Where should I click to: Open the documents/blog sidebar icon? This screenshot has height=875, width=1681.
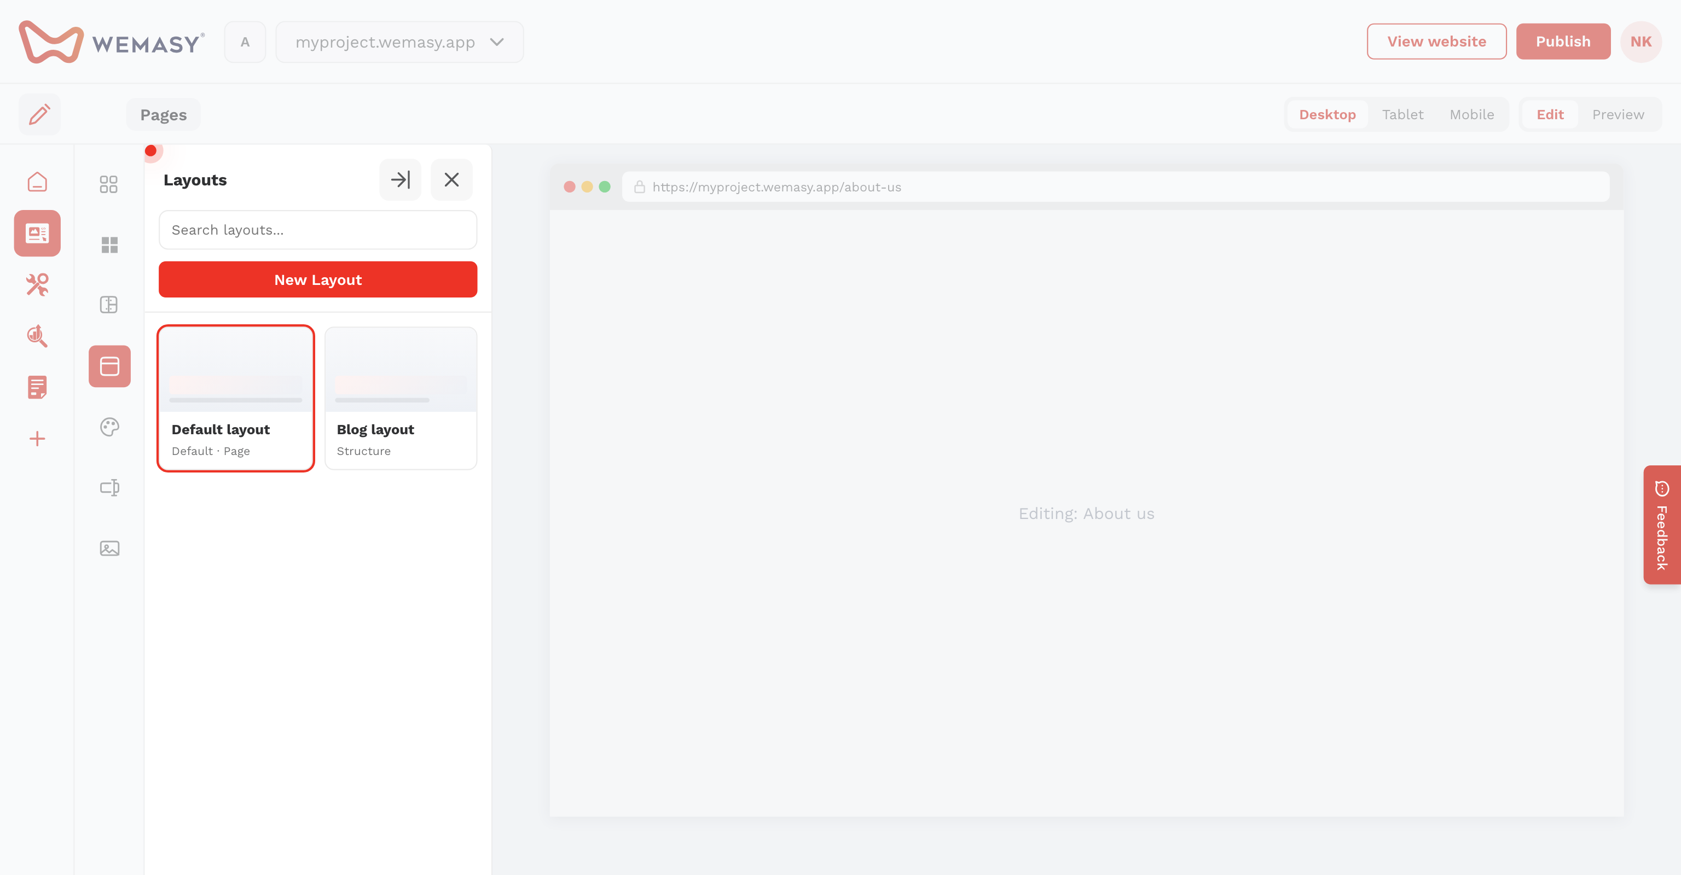pyautogui.click(x=37, y=387)
